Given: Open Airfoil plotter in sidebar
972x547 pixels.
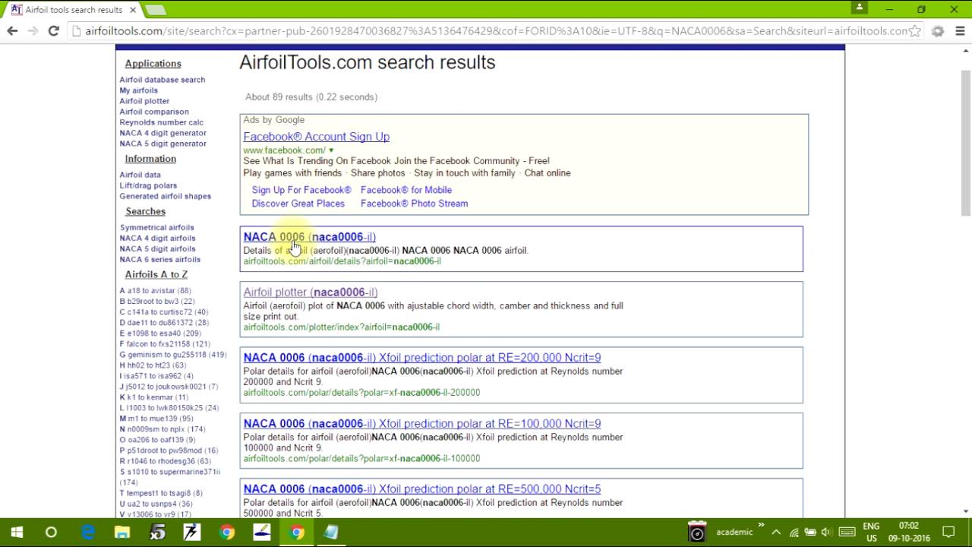Looking at the screenshot, I should tap(144, 101).
